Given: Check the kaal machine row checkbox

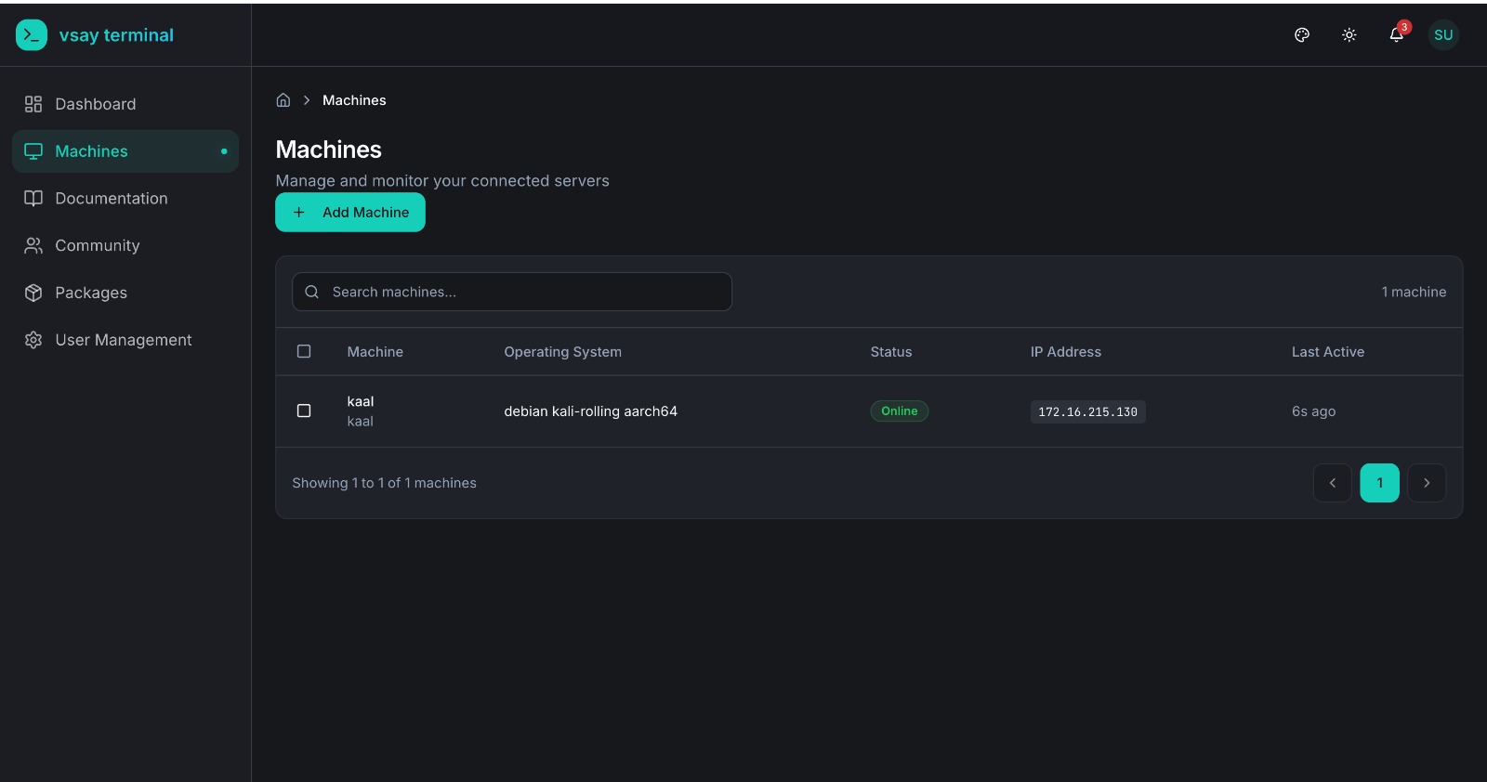Looking at the screenshot, I should pos(304,411).
